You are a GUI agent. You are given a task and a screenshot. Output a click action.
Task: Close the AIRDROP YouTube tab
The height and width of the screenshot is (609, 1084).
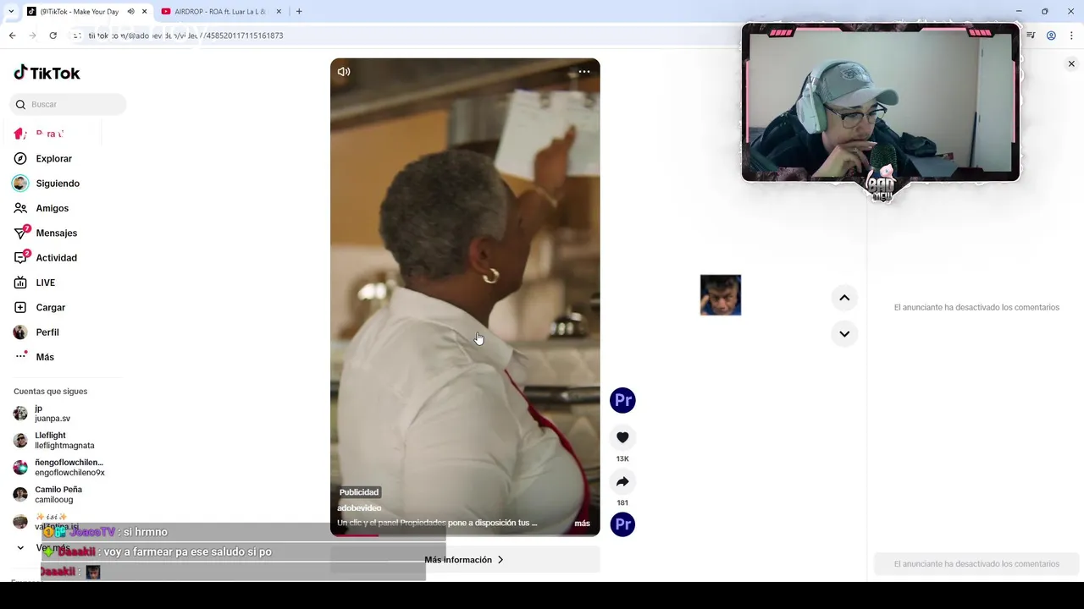(x=278, y=12)
